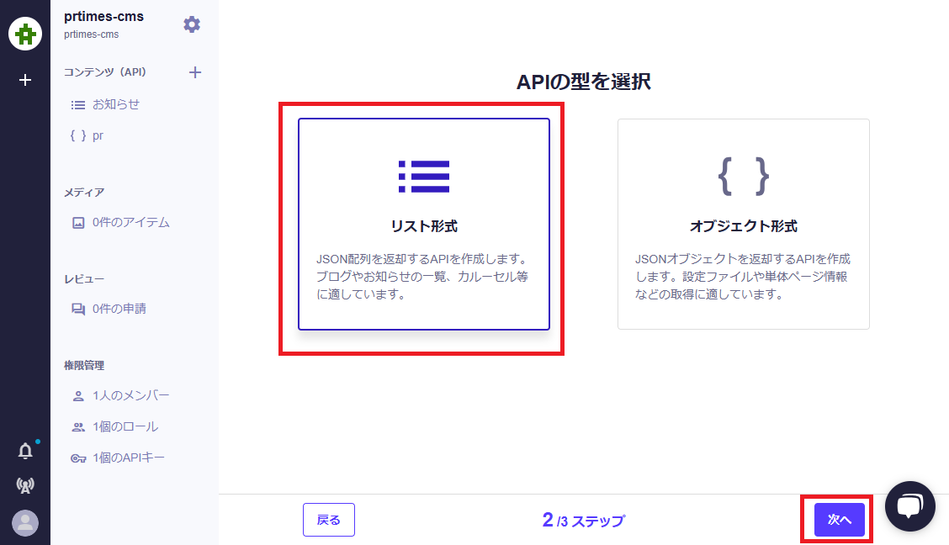Screen dimensions: 949x545
Task: Select リスト形式 API type card
Action: [x=424, y=224]
